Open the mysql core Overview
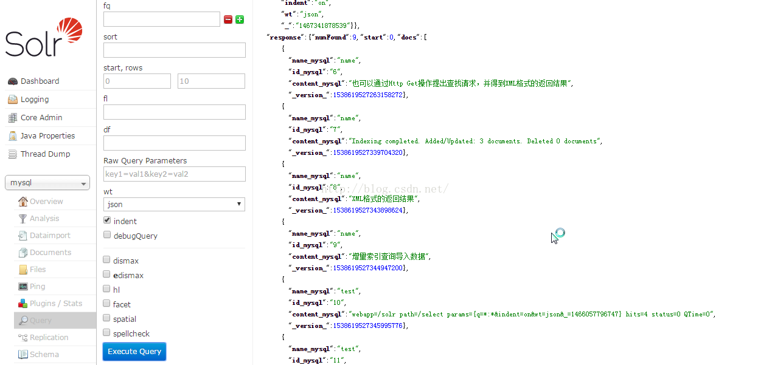Viewport: 758px width, 365px height. pos(46,202)
